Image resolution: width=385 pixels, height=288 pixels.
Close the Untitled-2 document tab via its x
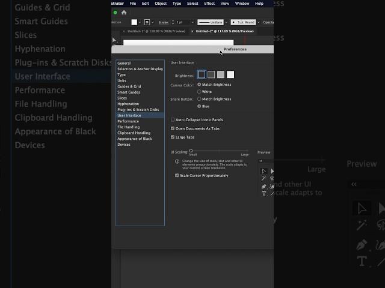pos(192,31)
